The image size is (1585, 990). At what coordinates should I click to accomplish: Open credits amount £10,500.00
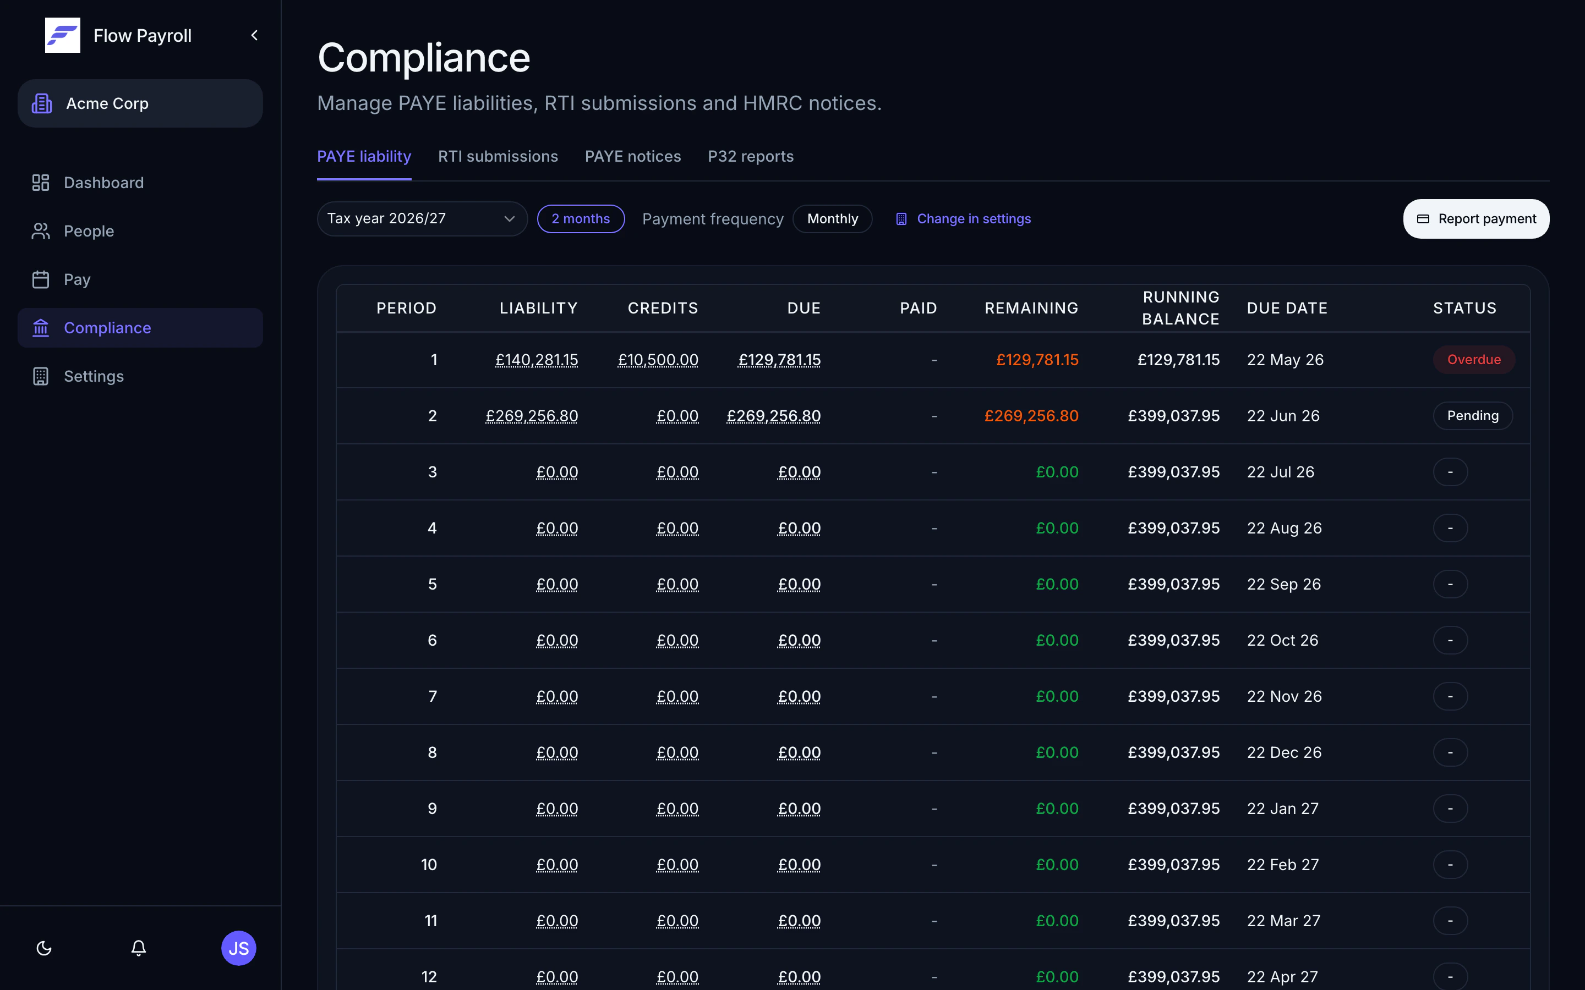click(658, 360)
